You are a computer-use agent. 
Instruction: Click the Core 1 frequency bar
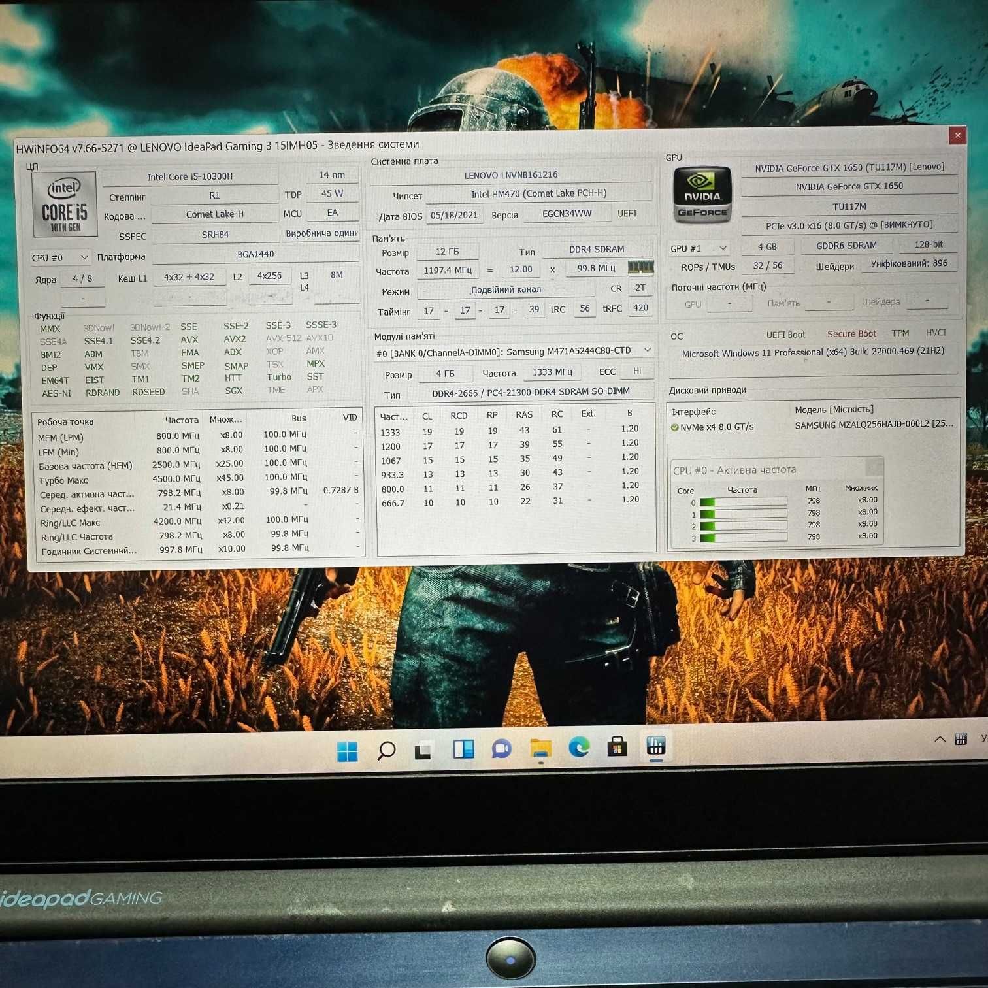point(743,514)
